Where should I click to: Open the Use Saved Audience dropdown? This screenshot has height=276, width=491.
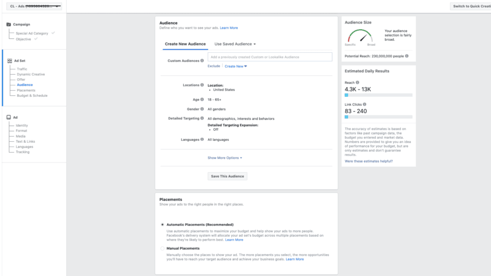235,44
